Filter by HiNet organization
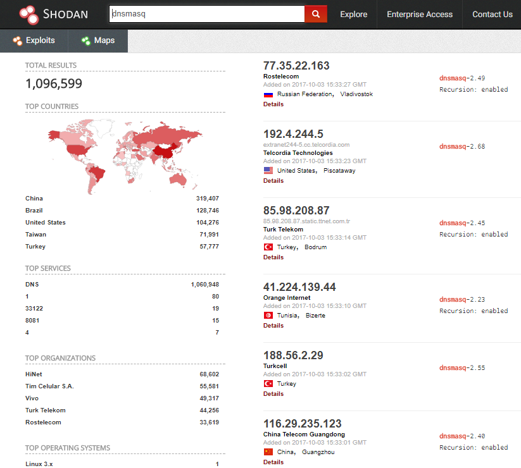 34,374
